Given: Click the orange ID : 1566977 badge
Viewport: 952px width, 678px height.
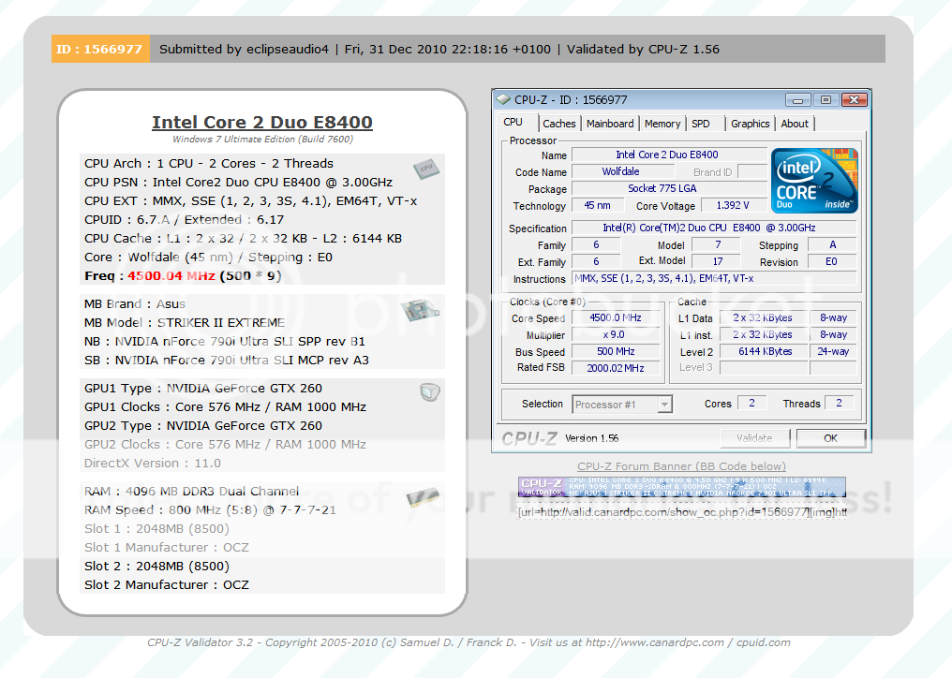Looking at the screenshot, I should (x=100, y=50).
